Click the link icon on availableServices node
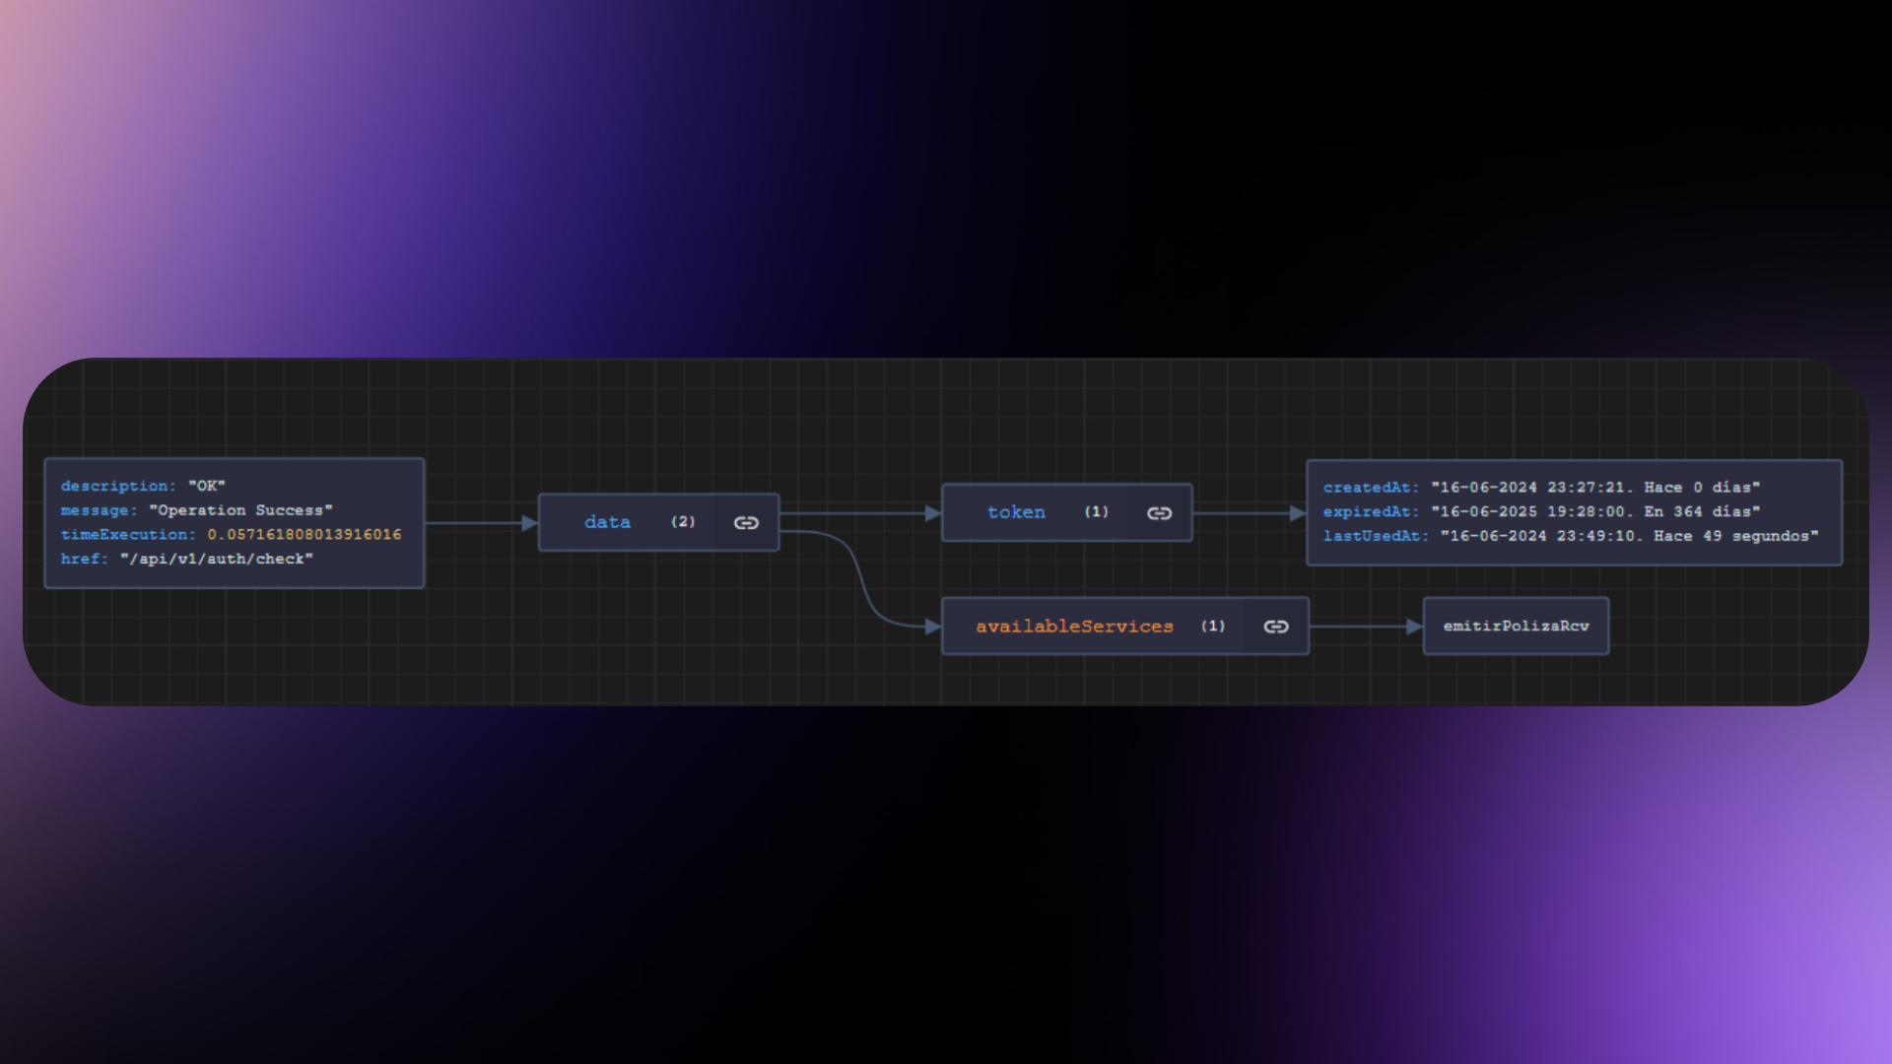 coord(1276,627)
